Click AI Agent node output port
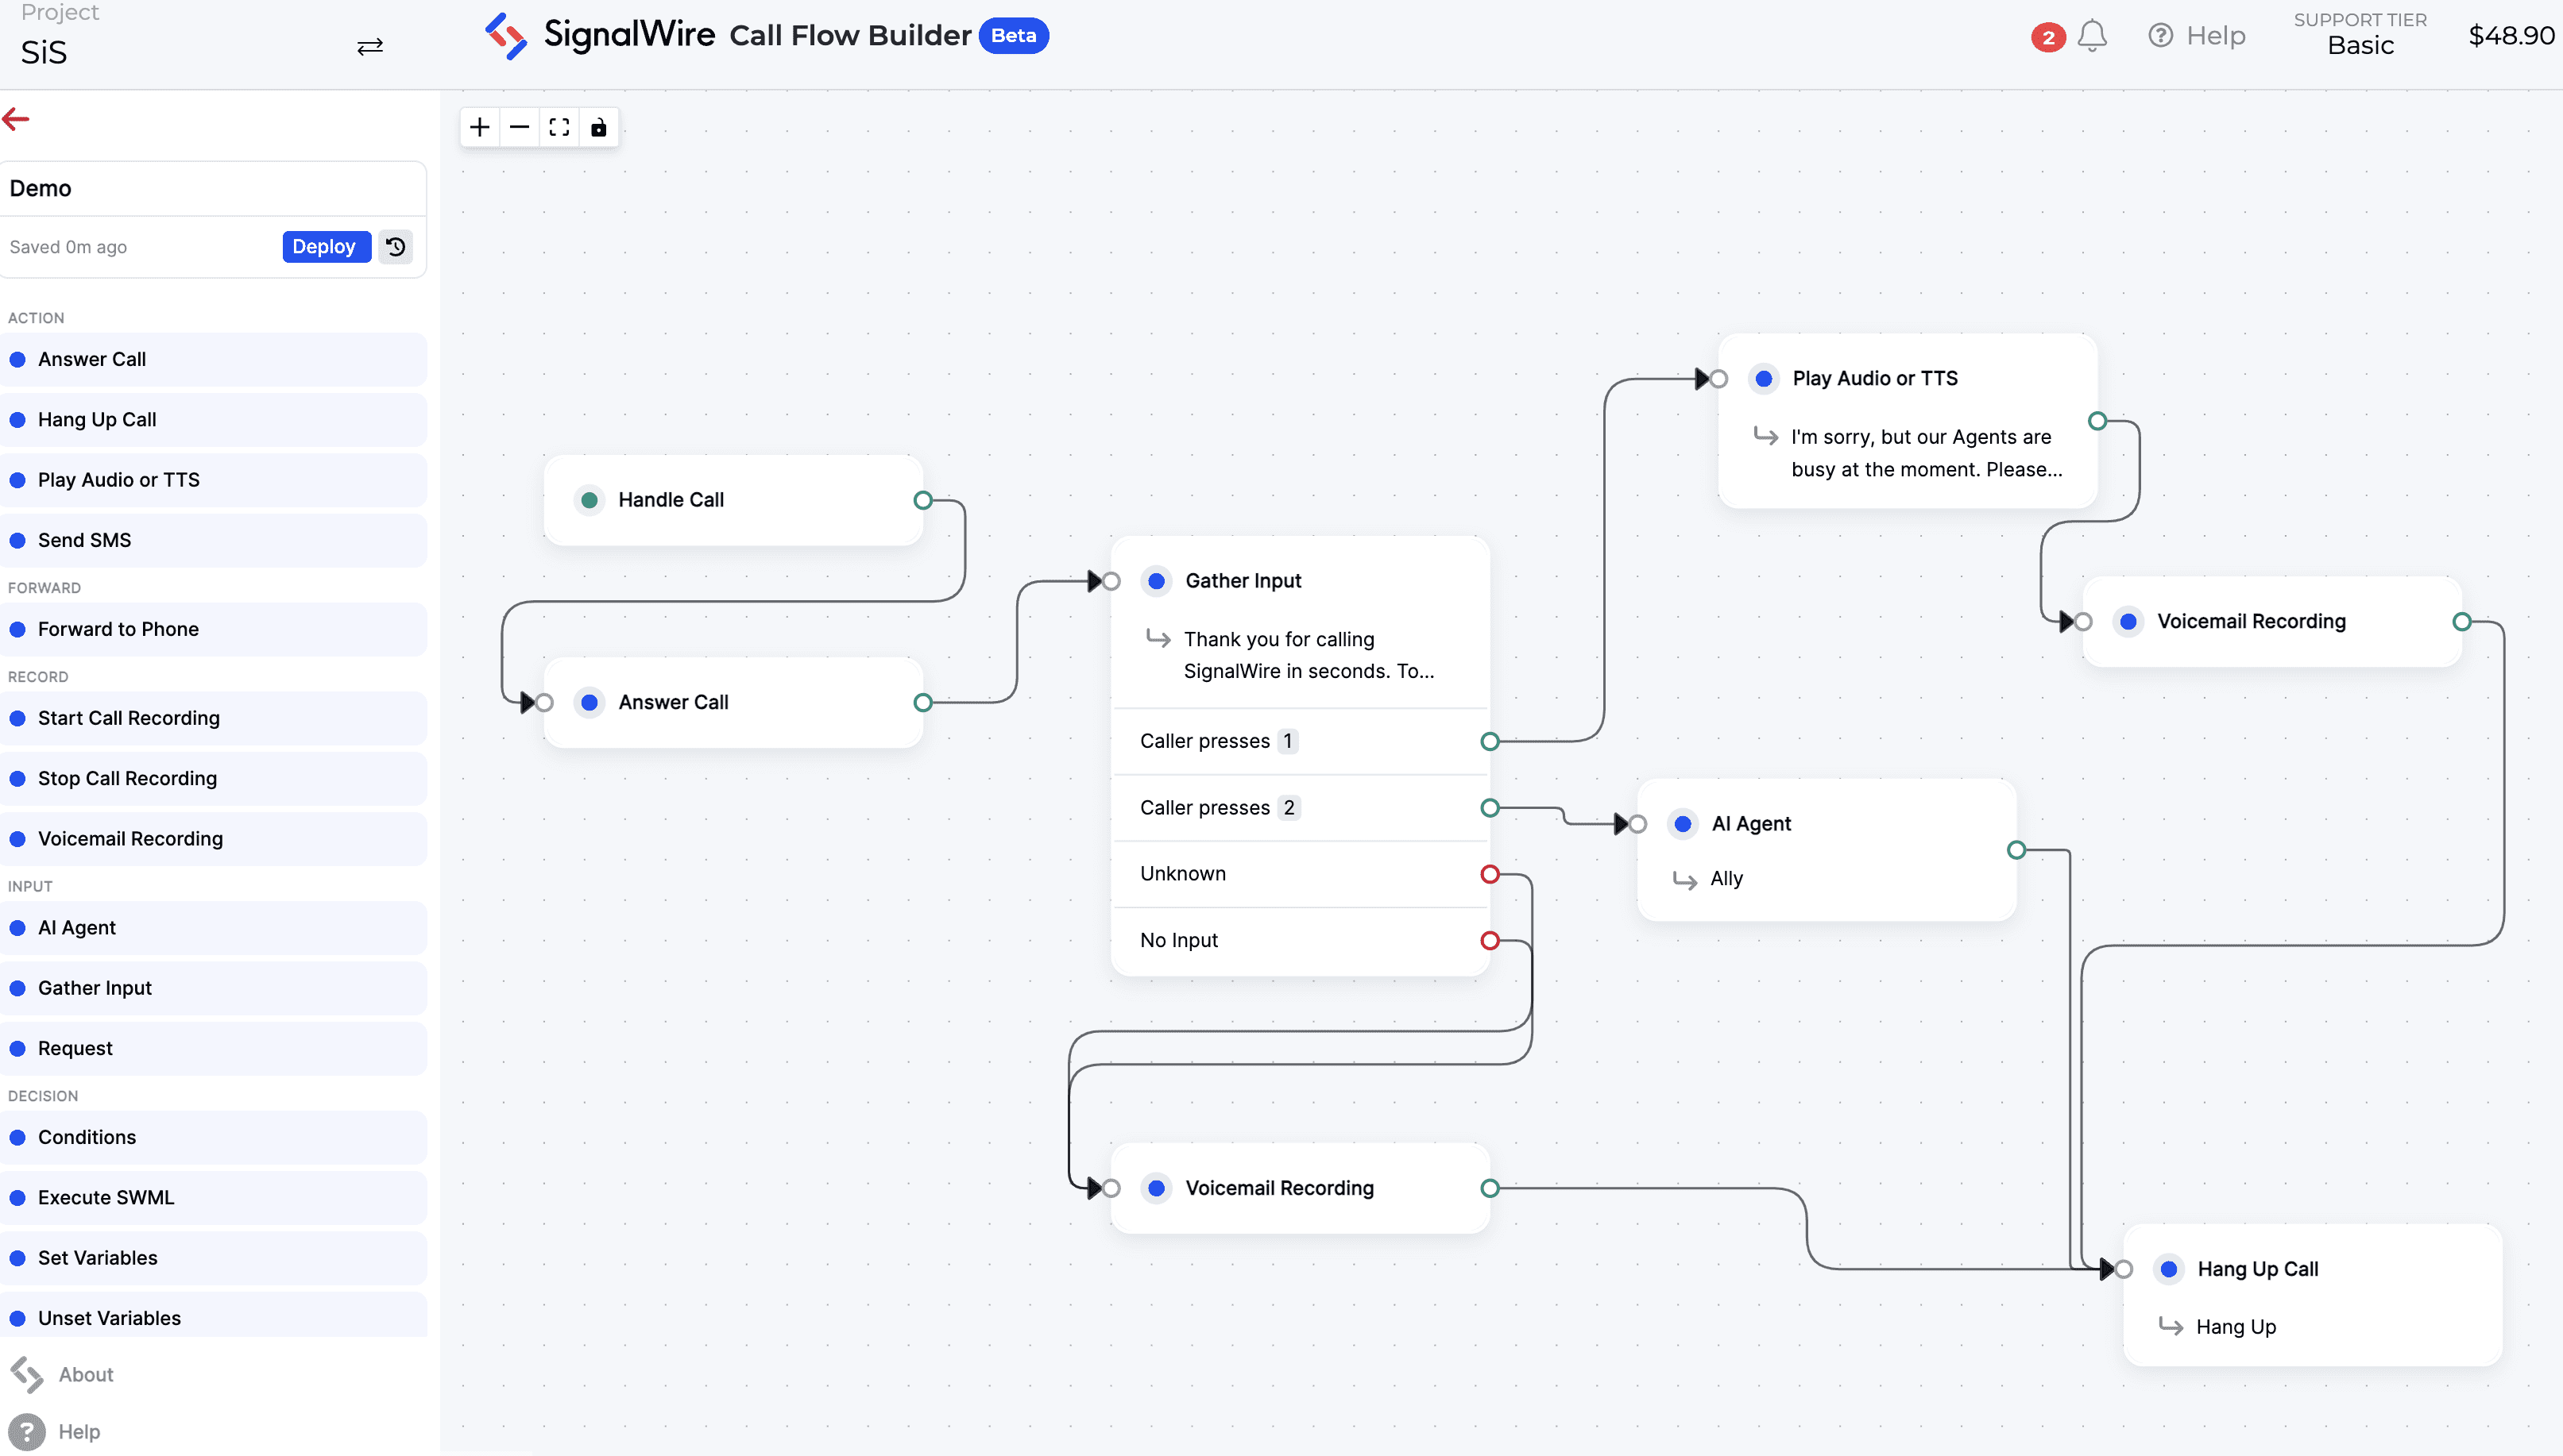 click(x=2016, y=850)
